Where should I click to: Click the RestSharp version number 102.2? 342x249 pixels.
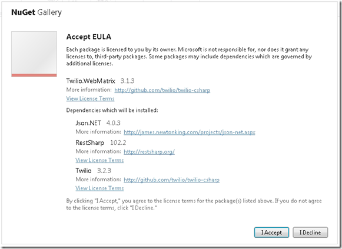click(x=118, y=142)
